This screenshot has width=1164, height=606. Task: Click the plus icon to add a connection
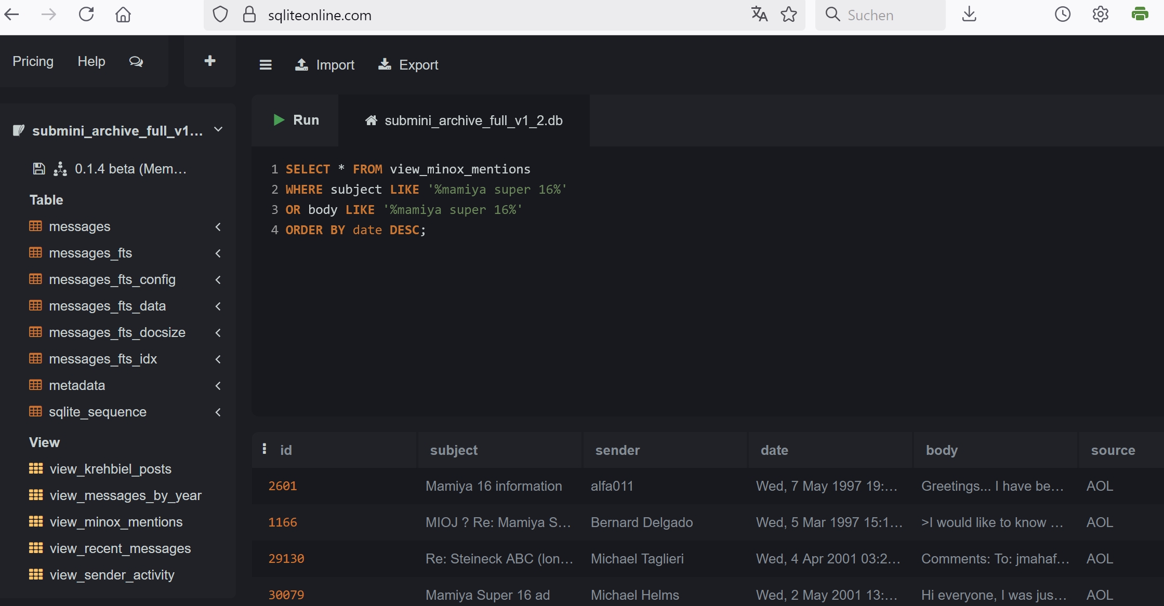tap(210, 61)
